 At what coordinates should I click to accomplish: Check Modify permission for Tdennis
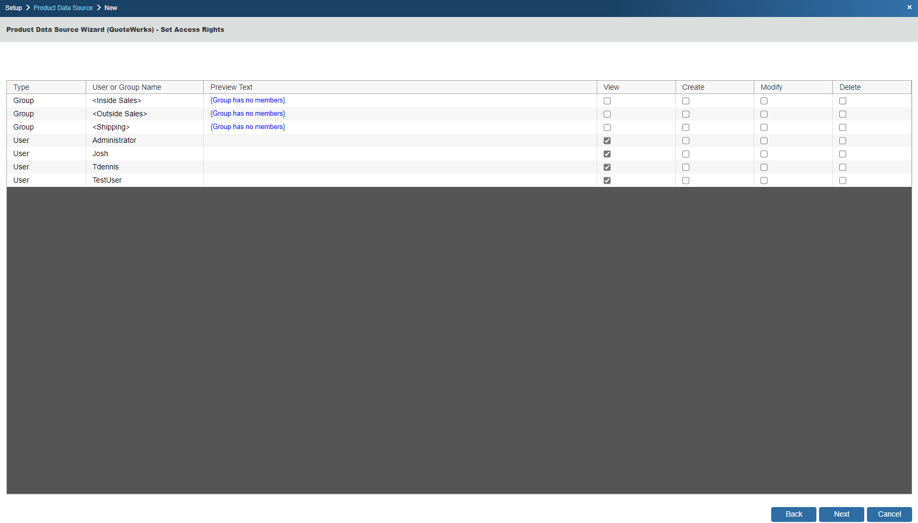pos(764,167)
